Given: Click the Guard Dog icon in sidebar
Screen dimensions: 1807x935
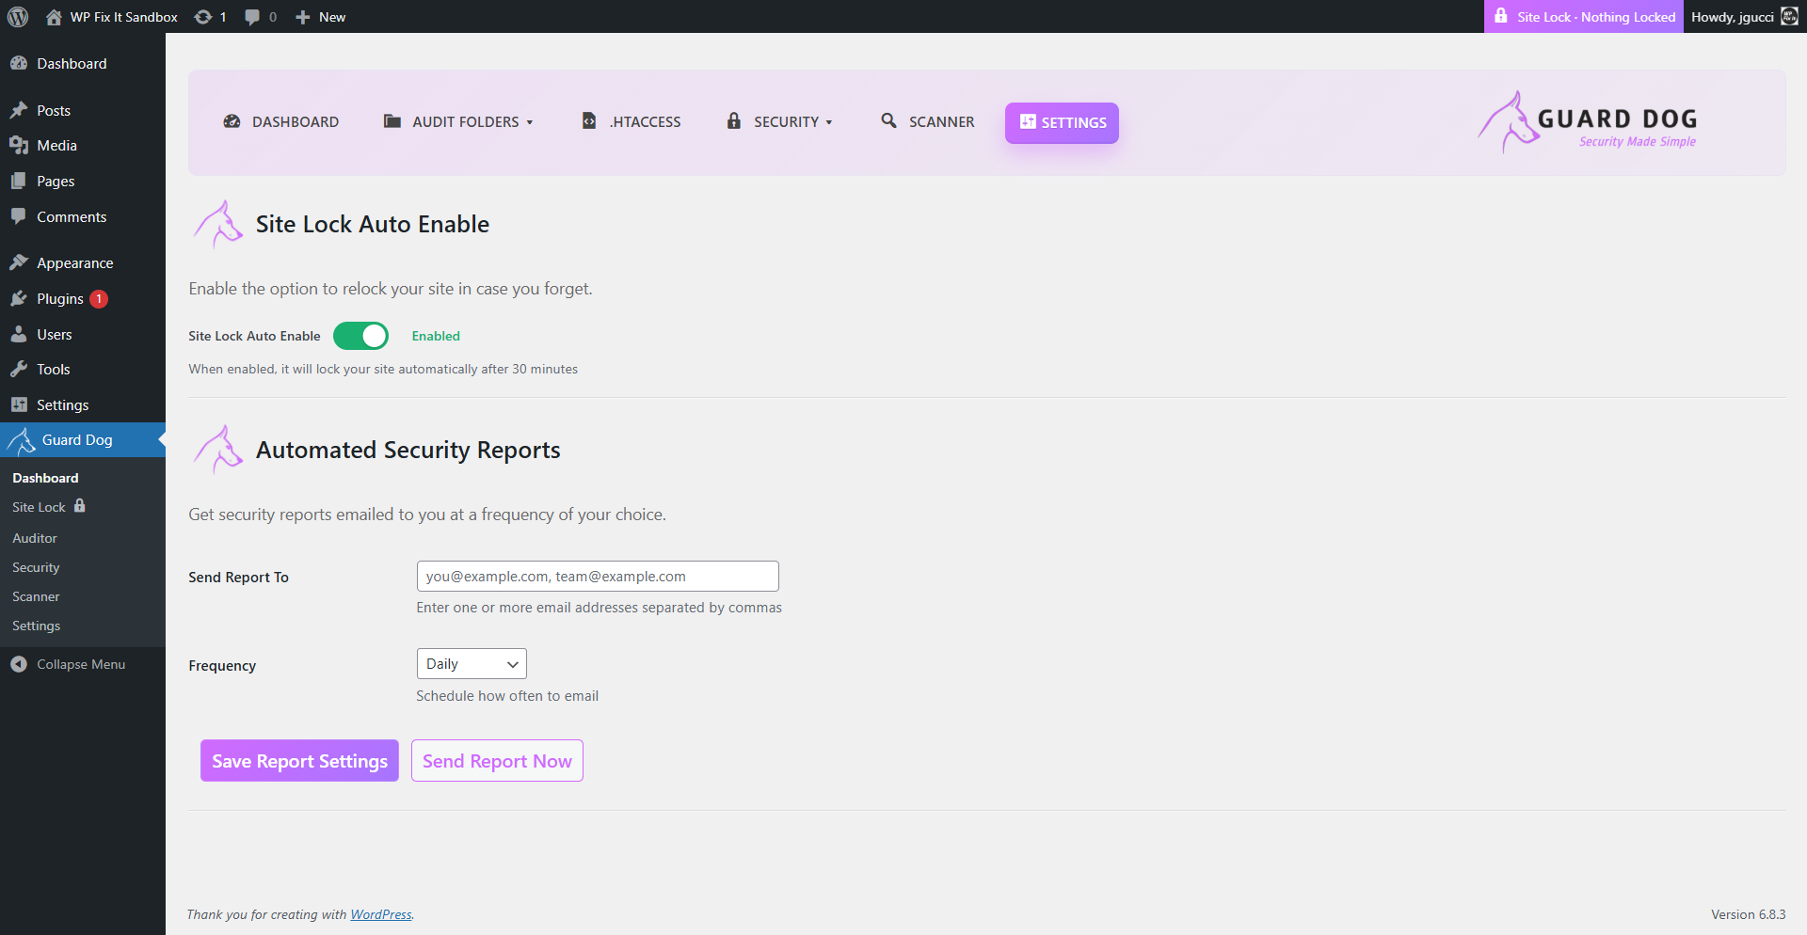Looking at the screenshot, I should coord(21,440).
